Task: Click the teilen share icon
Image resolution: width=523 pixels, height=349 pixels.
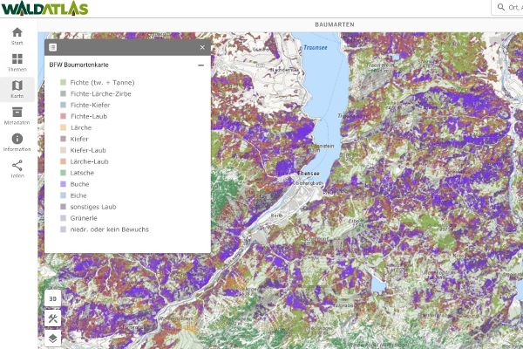Action: pos(17,168)
